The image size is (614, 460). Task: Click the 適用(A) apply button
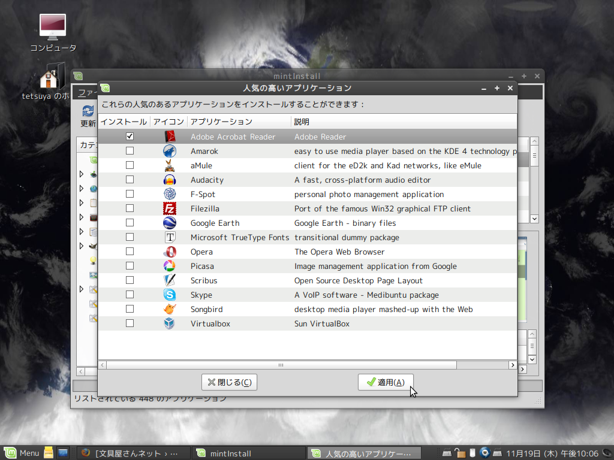click(386, 382)
